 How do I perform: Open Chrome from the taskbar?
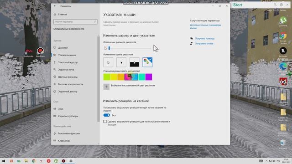pyautogui.click(x=33, y=161)
